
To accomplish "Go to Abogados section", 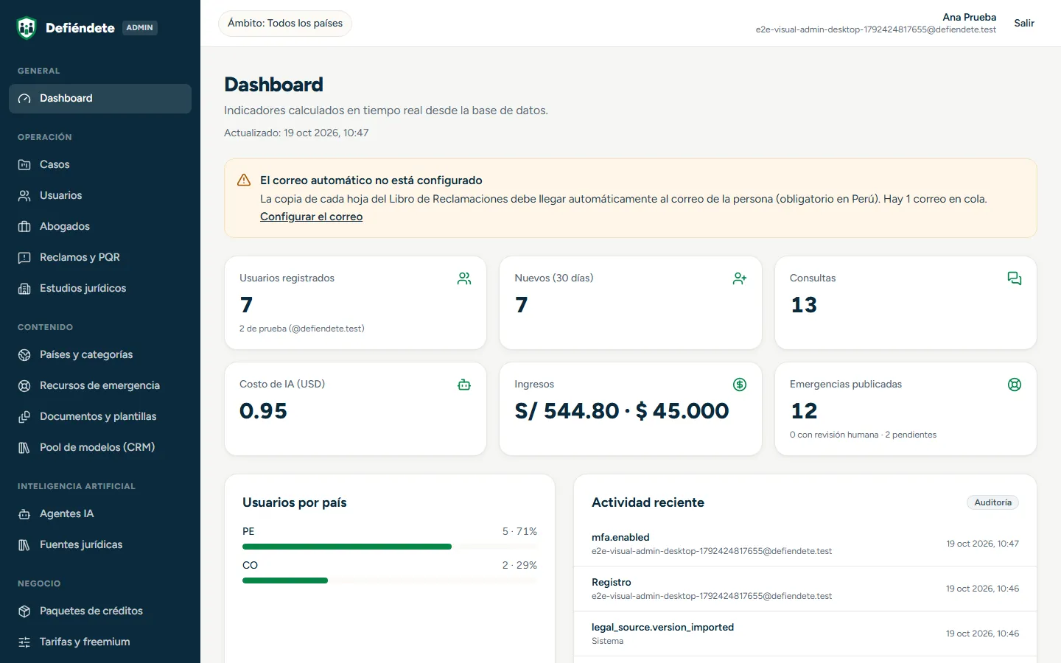I will pos(100,227).
